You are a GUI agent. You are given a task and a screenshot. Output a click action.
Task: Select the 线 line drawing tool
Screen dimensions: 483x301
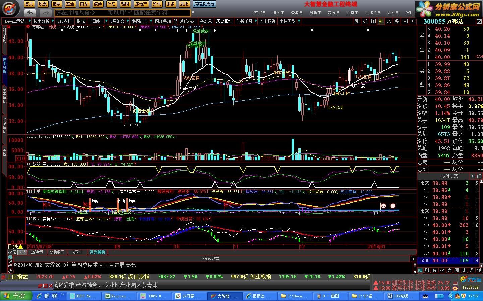[389, 21]
